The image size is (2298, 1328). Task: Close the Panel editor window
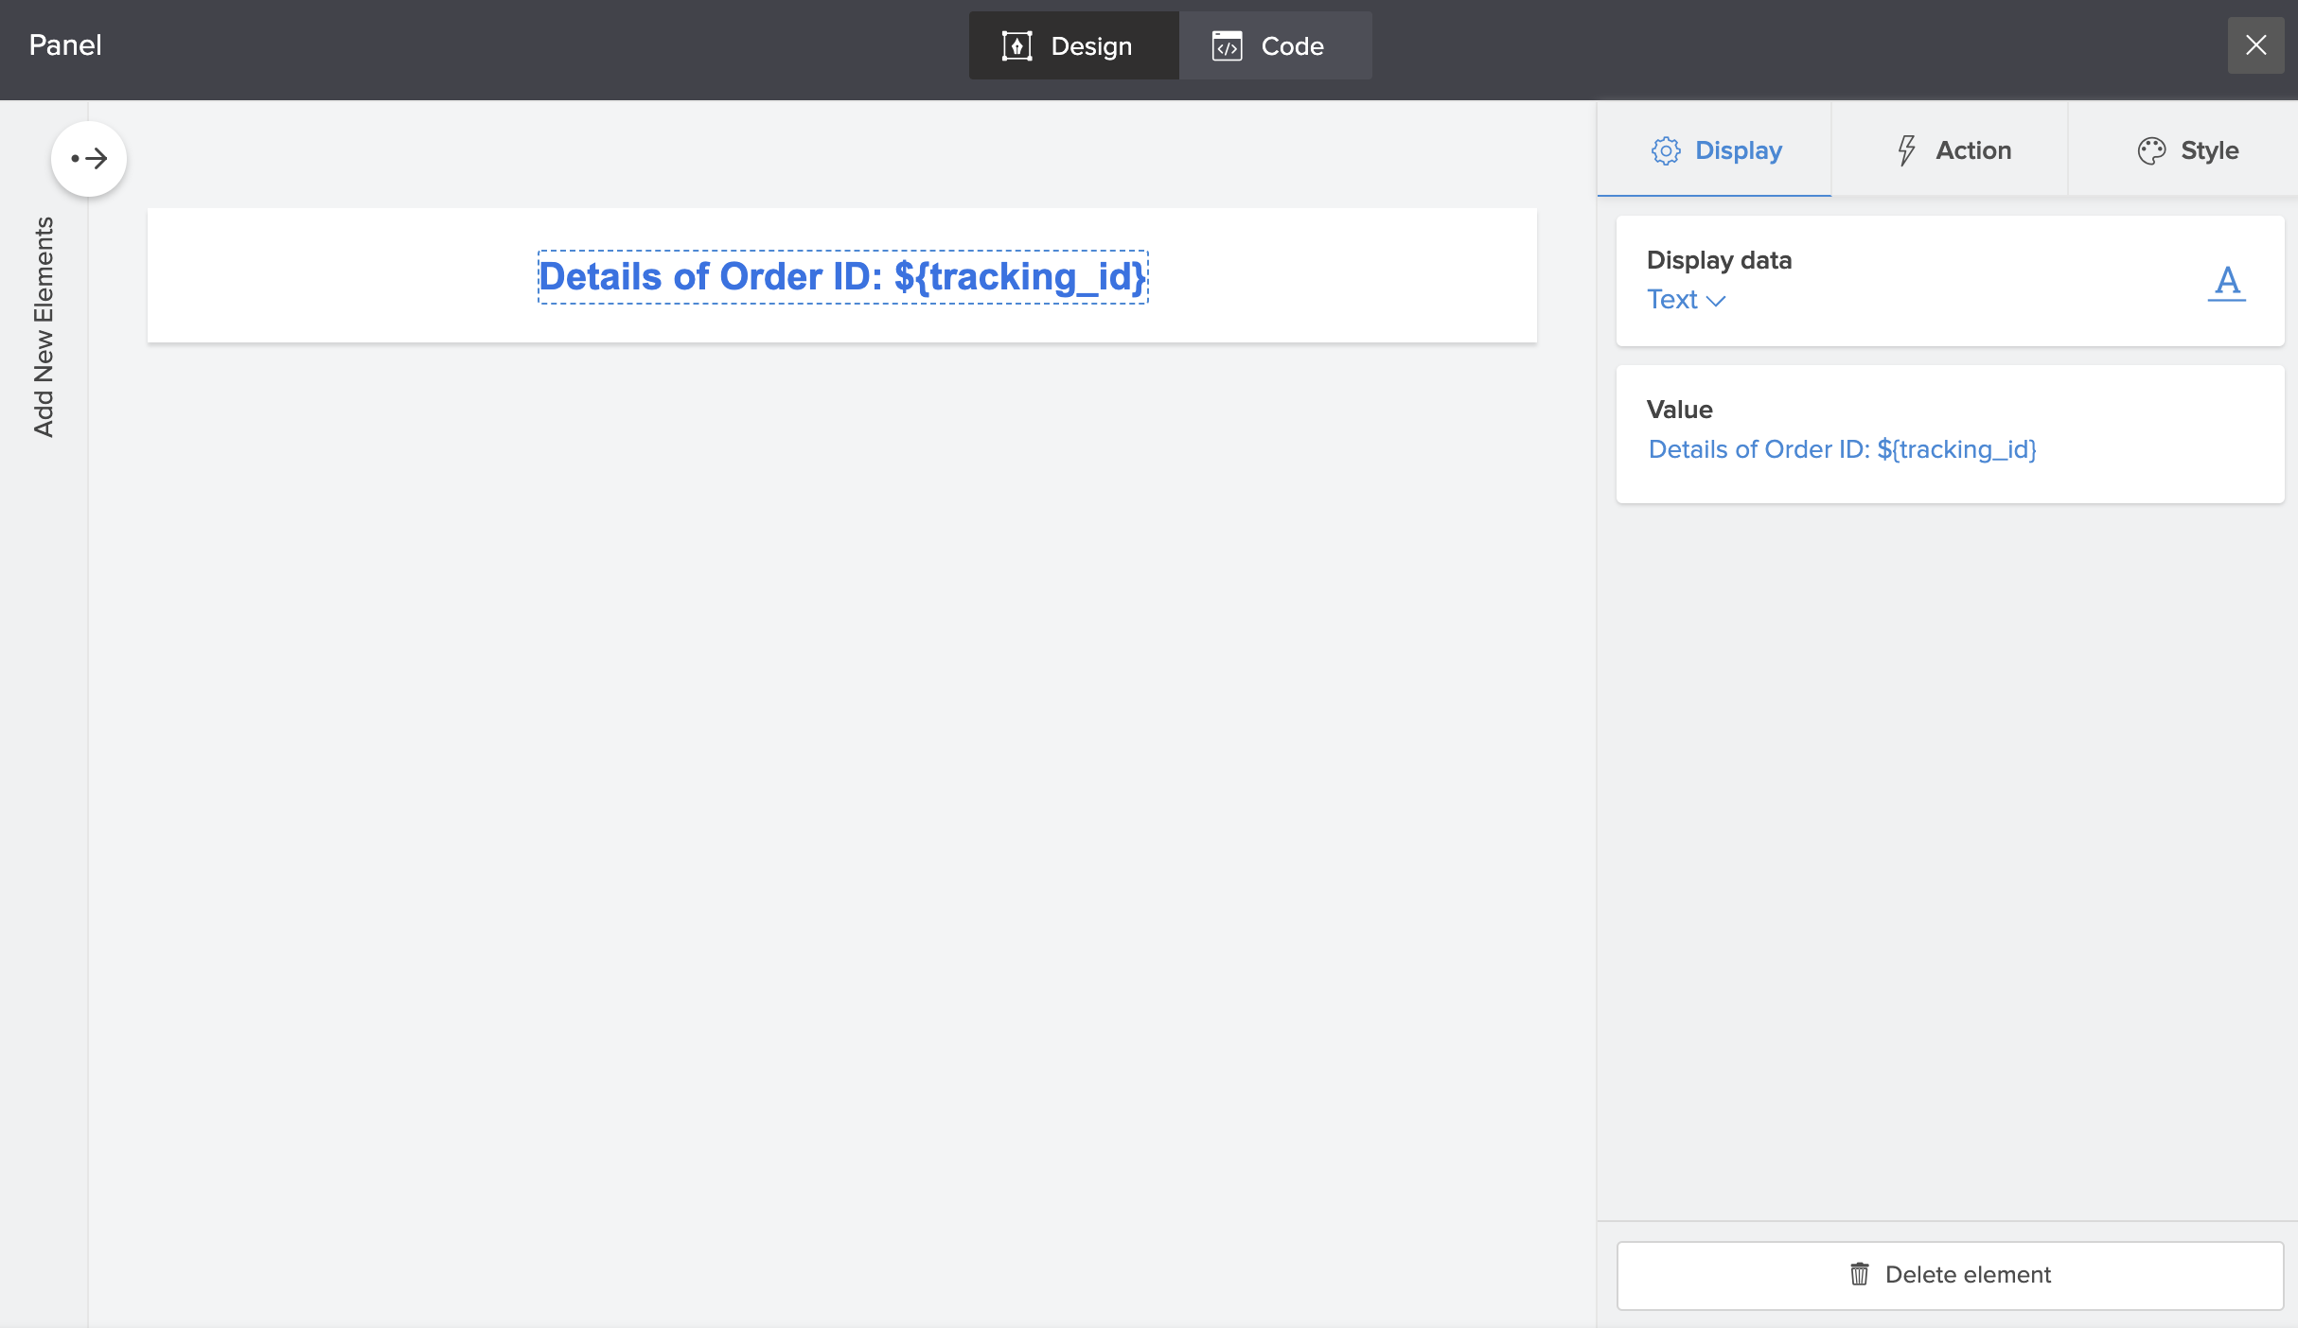click(2255, 45)
